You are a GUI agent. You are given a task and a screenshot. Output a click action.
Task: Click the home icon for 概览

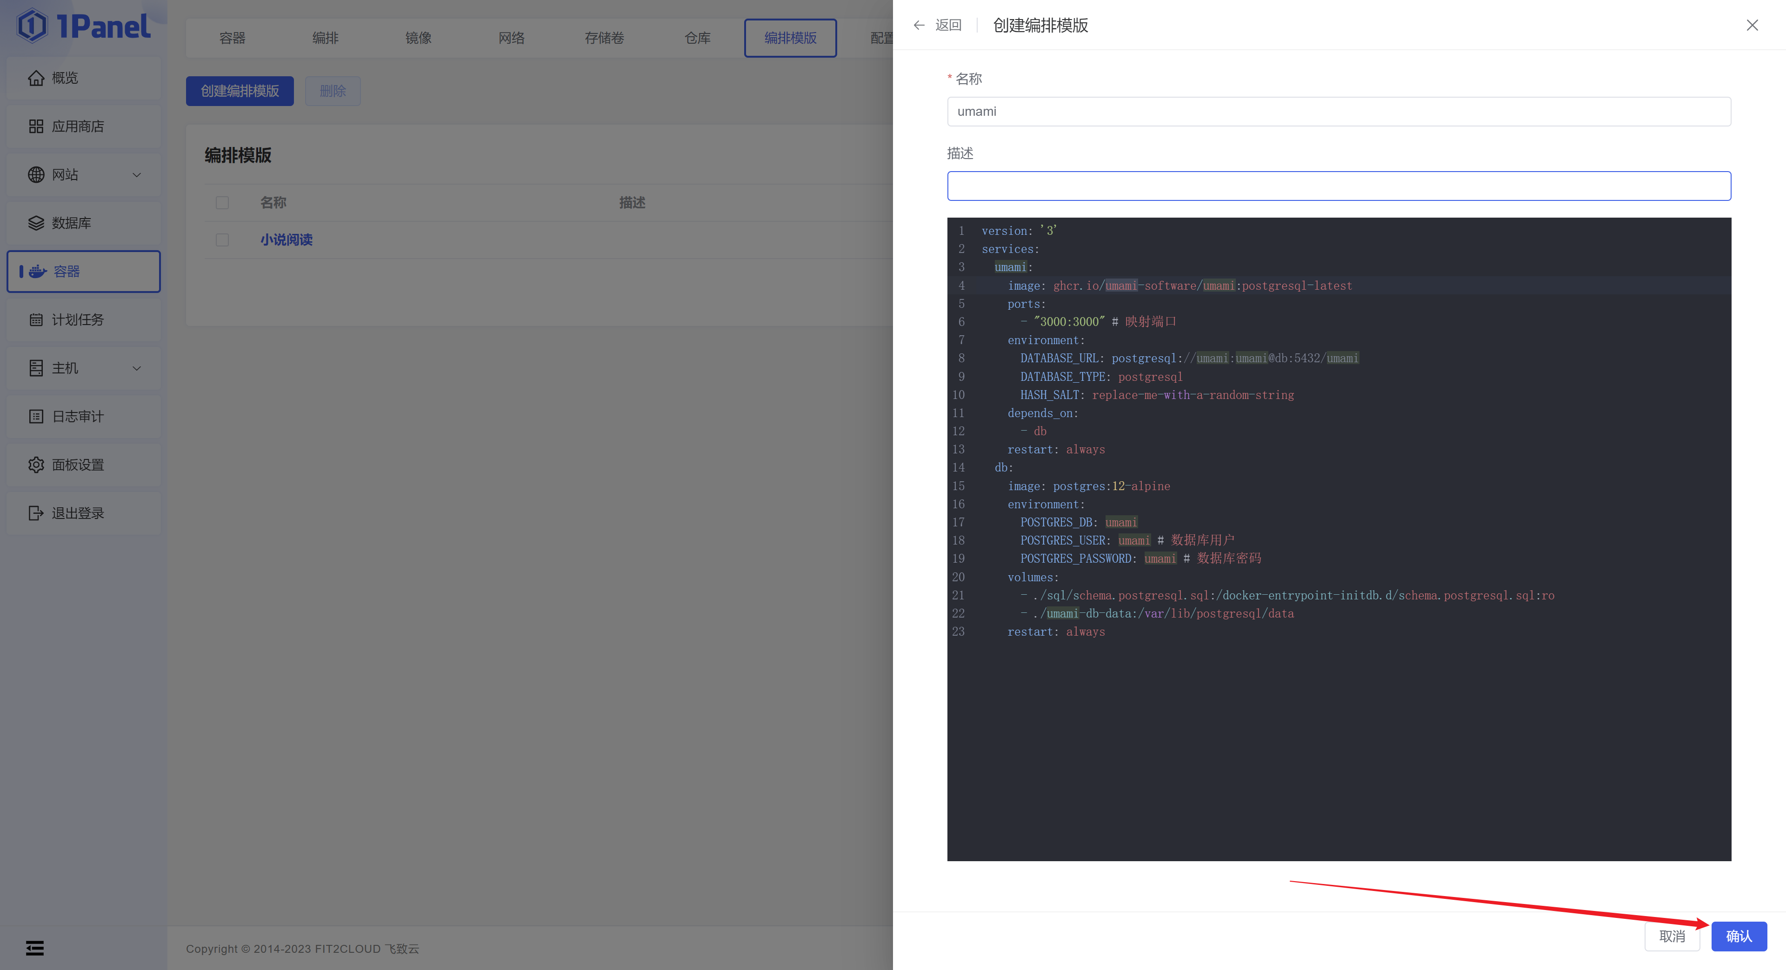pos(36,78)
